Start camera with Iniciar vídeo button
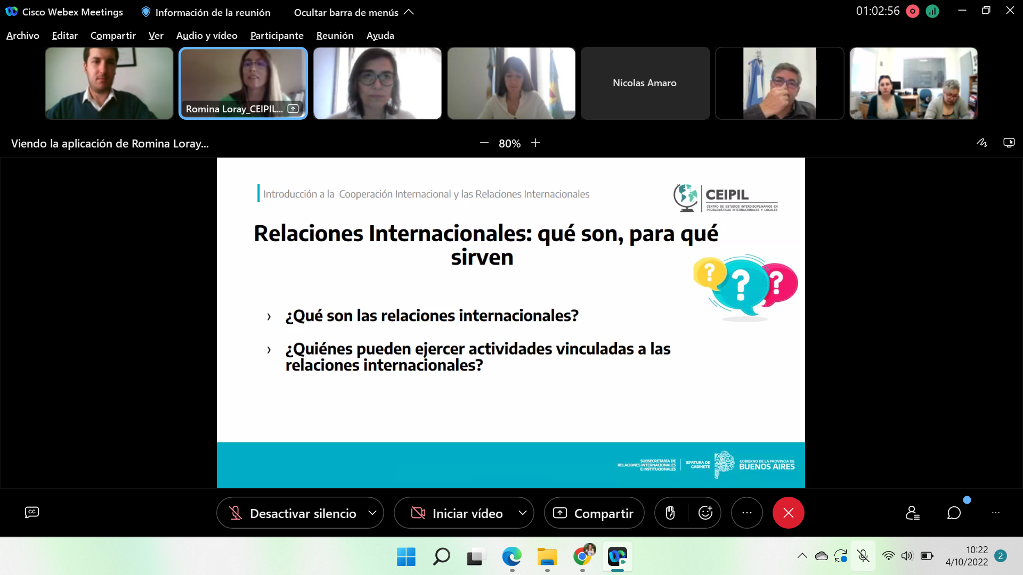Screen dimensions: 1023x575 457,513
